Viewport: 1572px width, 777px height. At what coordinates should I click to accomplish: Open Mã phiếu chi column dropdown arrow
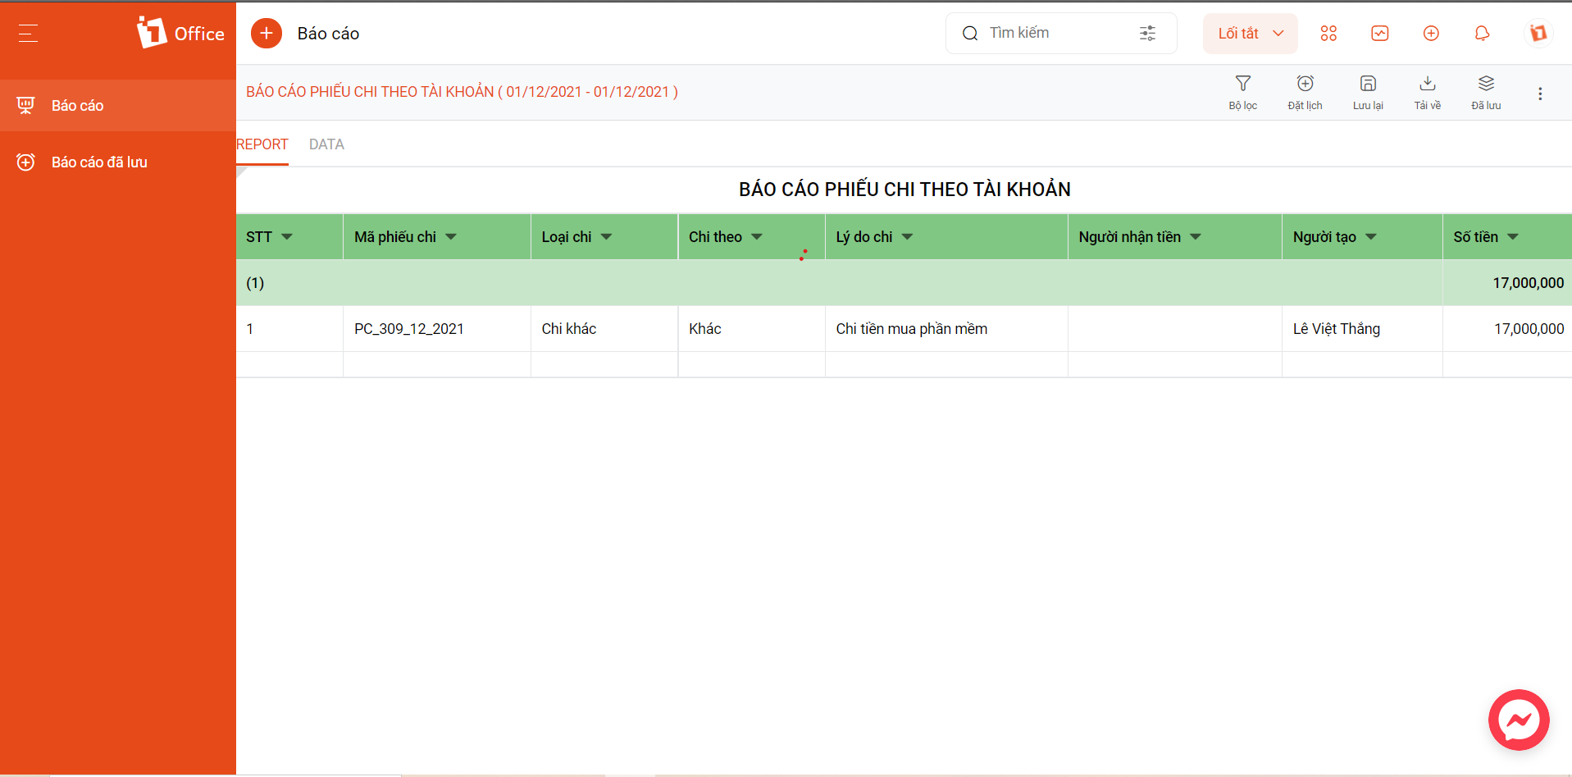coord(451,237)
